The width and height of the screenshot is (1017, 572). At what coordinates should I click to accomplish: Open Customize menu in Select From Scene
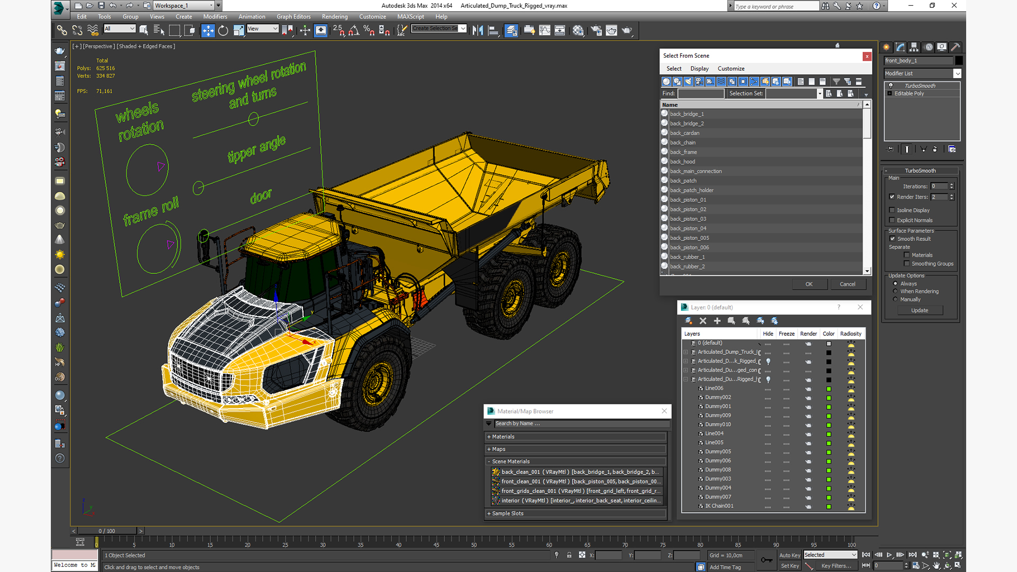pyautogui.click(x=731, y=69)
